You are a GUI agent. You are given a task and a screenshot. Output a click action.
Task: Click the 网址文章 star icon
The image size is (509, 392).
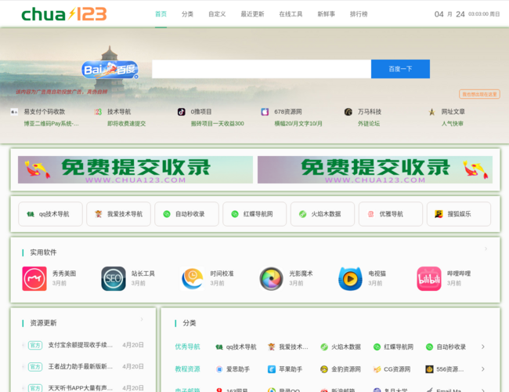pyautogui.click(x=431, y=112)
